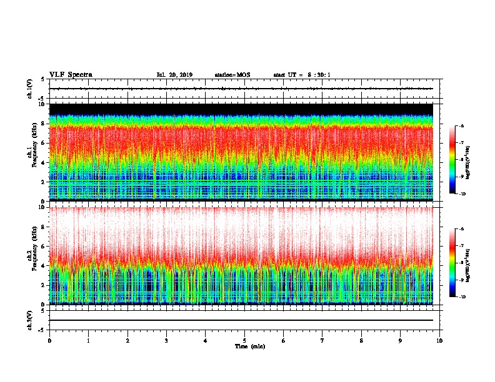Click the ch.1 frequency axis "6" tick label
Image resolution: width=495 pixels, height=382 pixels.
click(43, 143)
